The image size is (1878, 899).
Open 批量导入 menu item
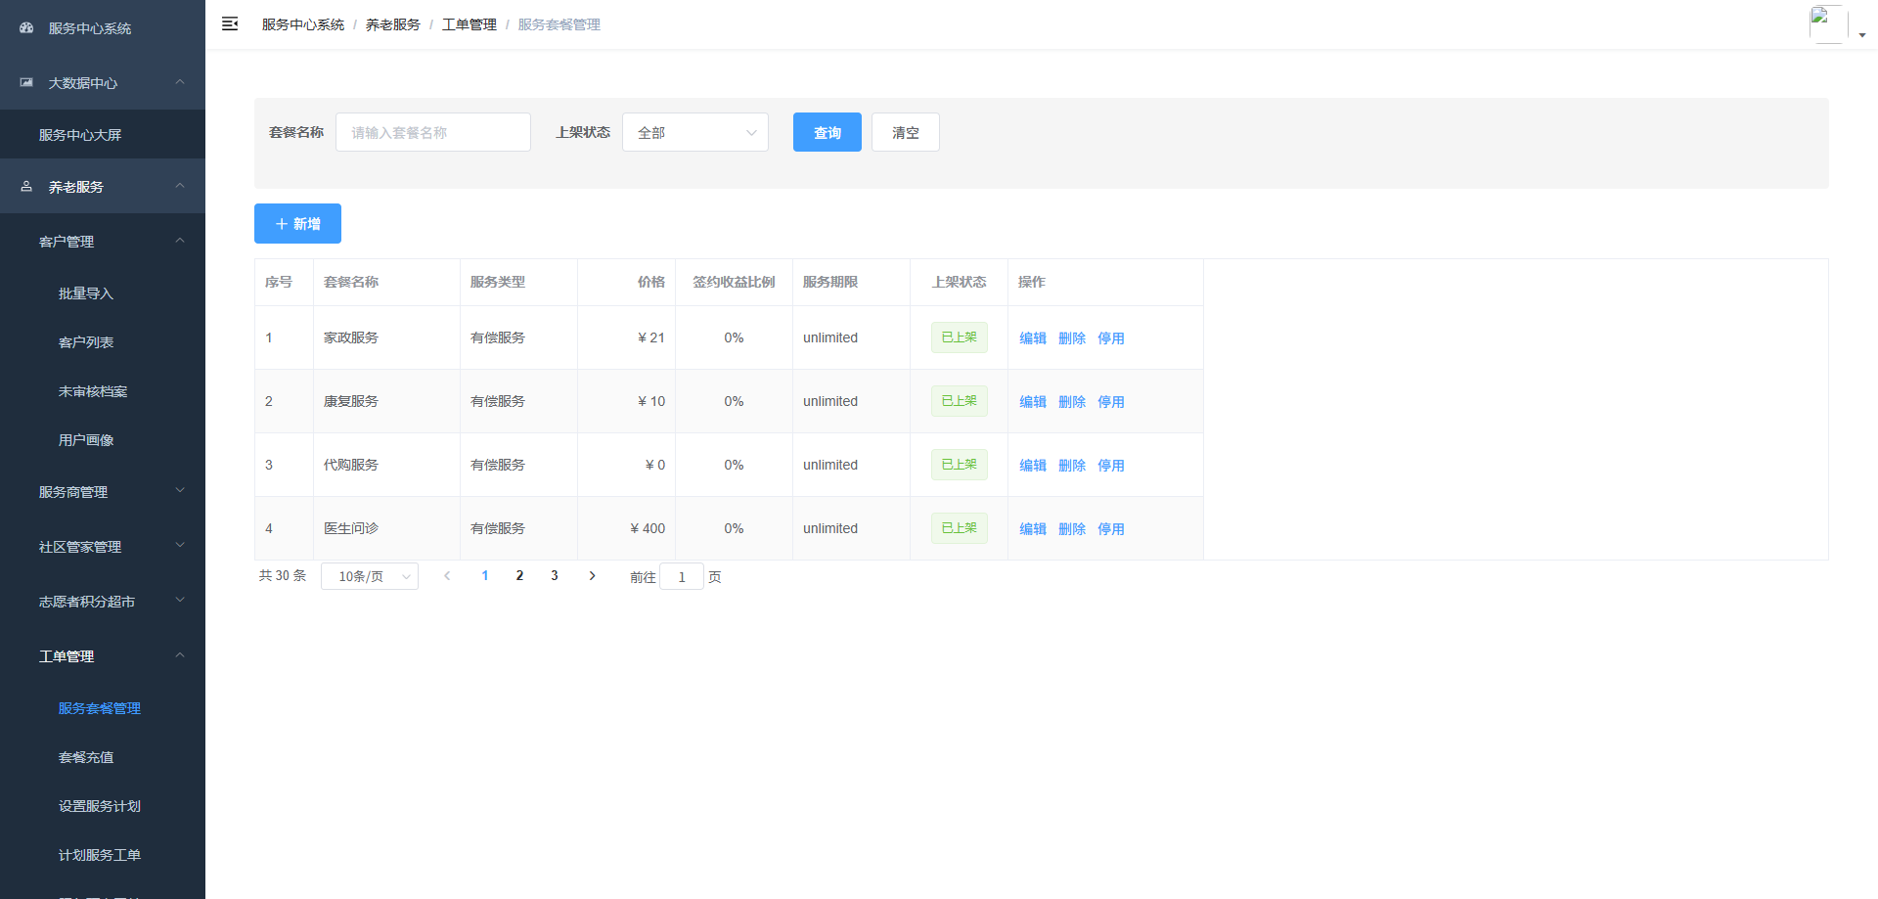click(103, 293)
